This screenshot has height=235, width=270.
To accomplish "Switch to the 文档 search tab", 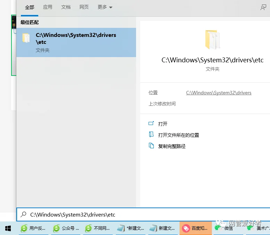I will [66, 7].
